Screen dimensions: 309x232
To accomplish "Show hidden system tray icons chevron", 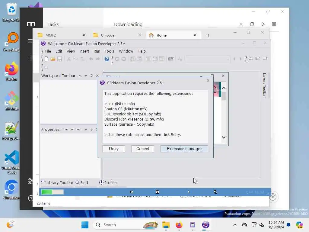I will coord(234,225).
